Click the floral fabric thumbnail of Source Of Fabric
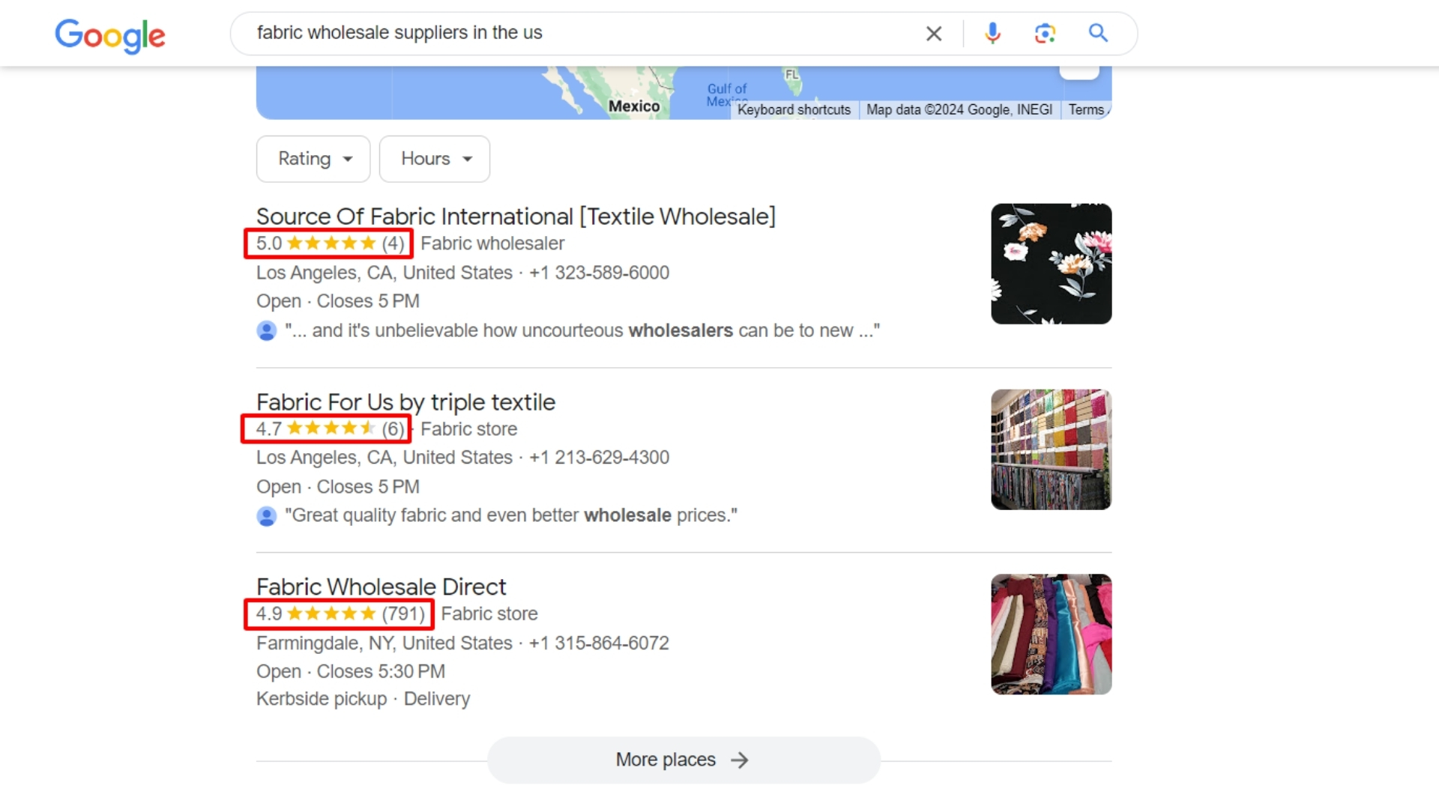Viewport: 1439px width, 809px height. pos(1050,264)
